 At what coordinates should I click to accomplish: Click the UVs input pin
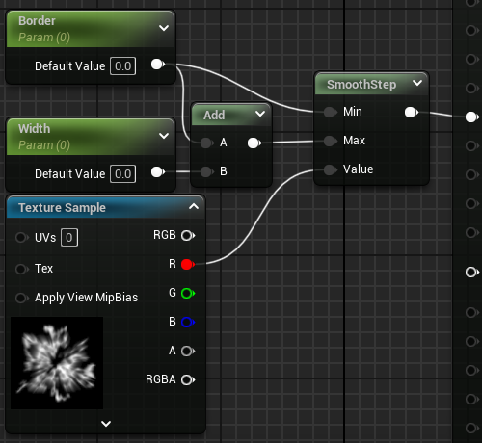22,238
